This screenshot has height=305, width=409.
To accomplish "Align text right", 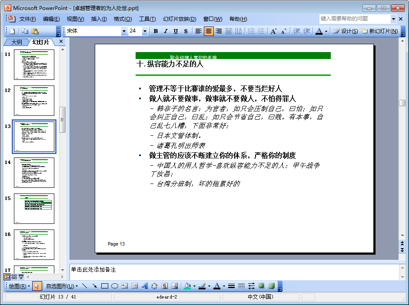I will pyautogui.click(x=219, y=31).
